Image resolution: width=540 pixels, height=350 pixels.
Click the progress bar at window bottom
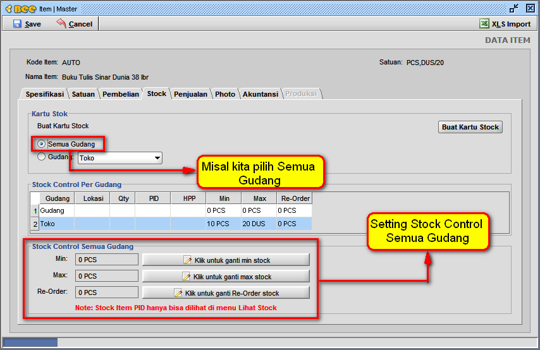tap(269, 342)
